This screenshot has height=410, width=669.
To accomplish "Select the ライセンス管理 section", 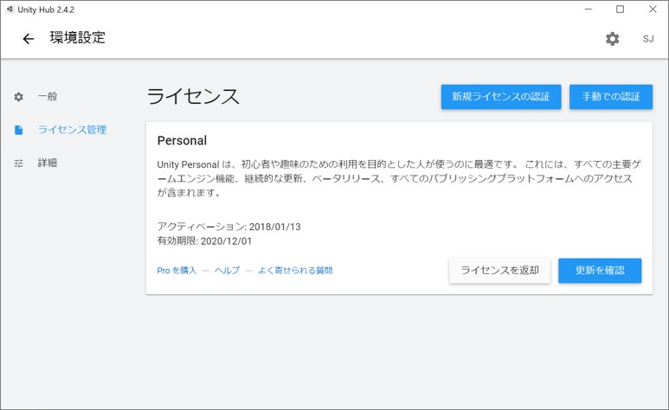I will click(x=72, y=130).
